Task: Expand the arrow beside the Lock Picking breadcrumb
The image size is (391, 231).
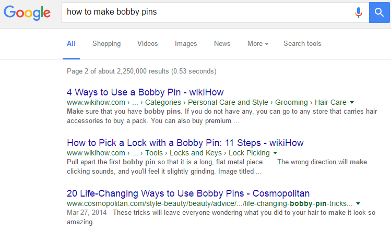Action: [x=275, y=153]
